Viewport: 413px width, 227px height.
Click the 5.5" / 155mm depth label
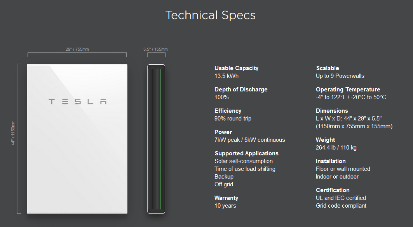coord(155,49)
